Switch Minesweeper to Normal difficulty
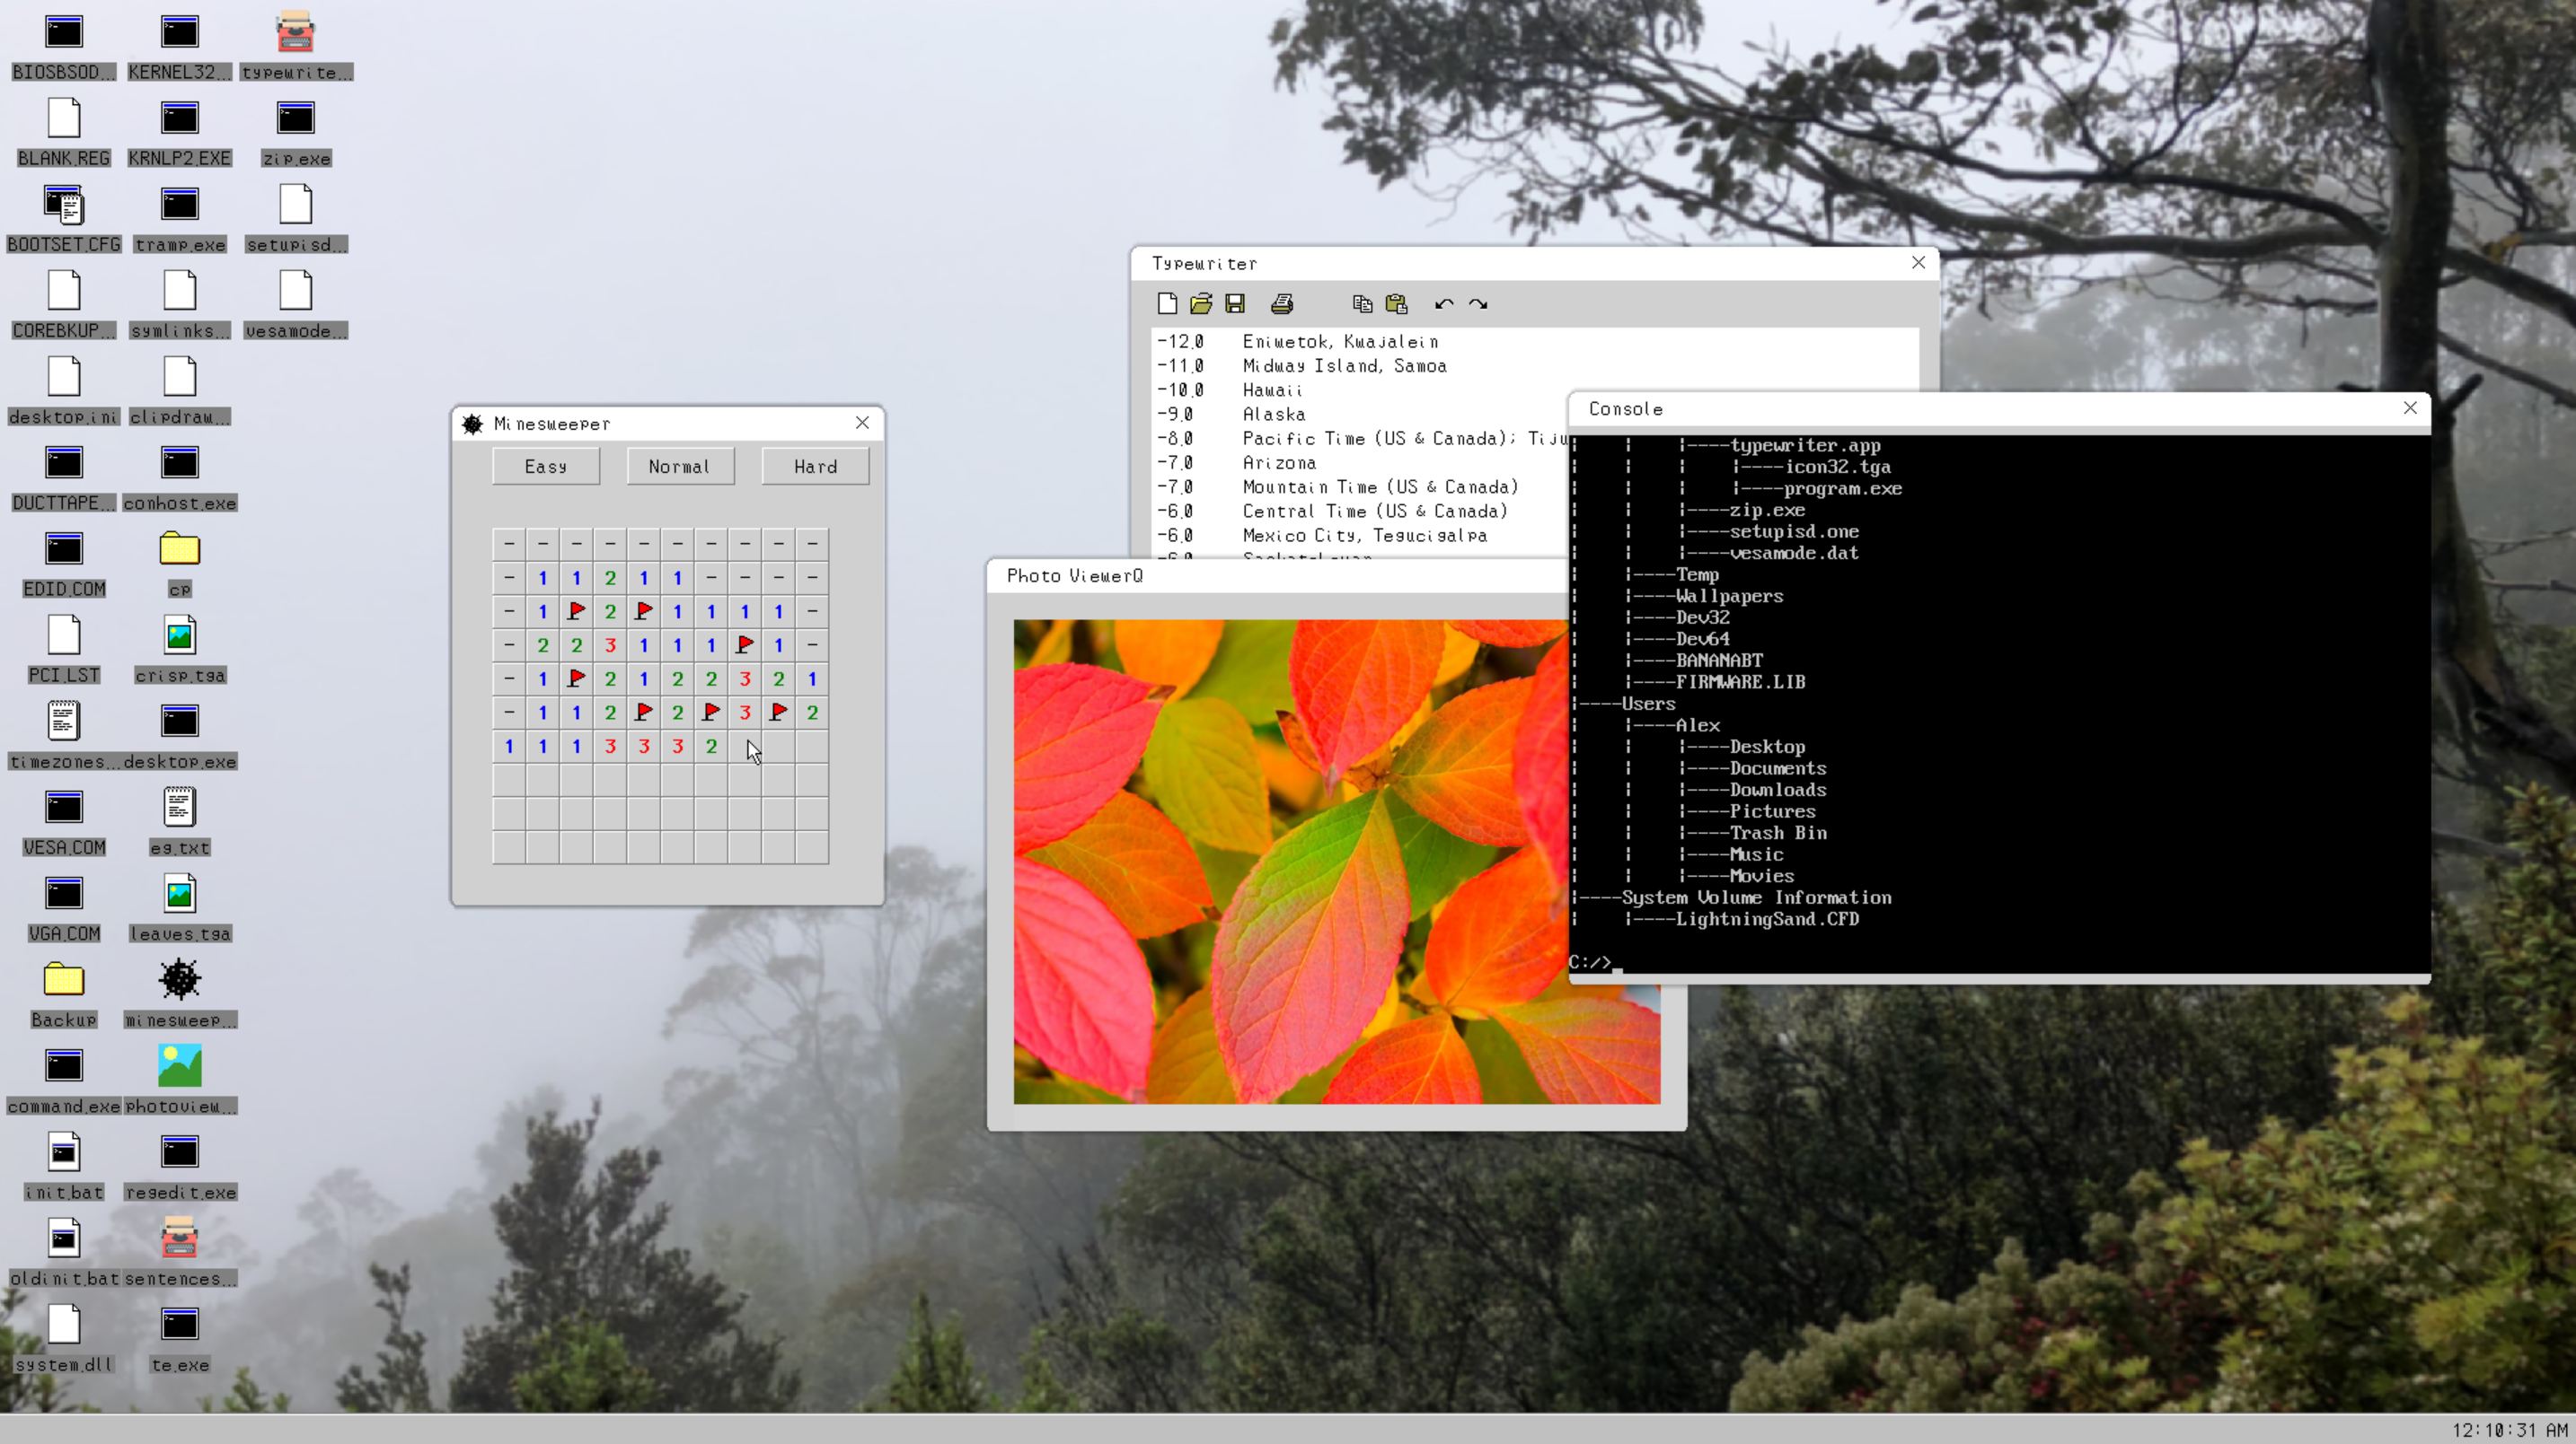The height and width of the screenshot is (1444, 2576). (679, 466)
